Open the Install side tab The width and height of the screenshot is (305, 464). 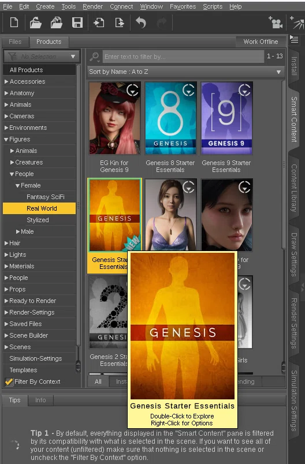tap(294, 66)
